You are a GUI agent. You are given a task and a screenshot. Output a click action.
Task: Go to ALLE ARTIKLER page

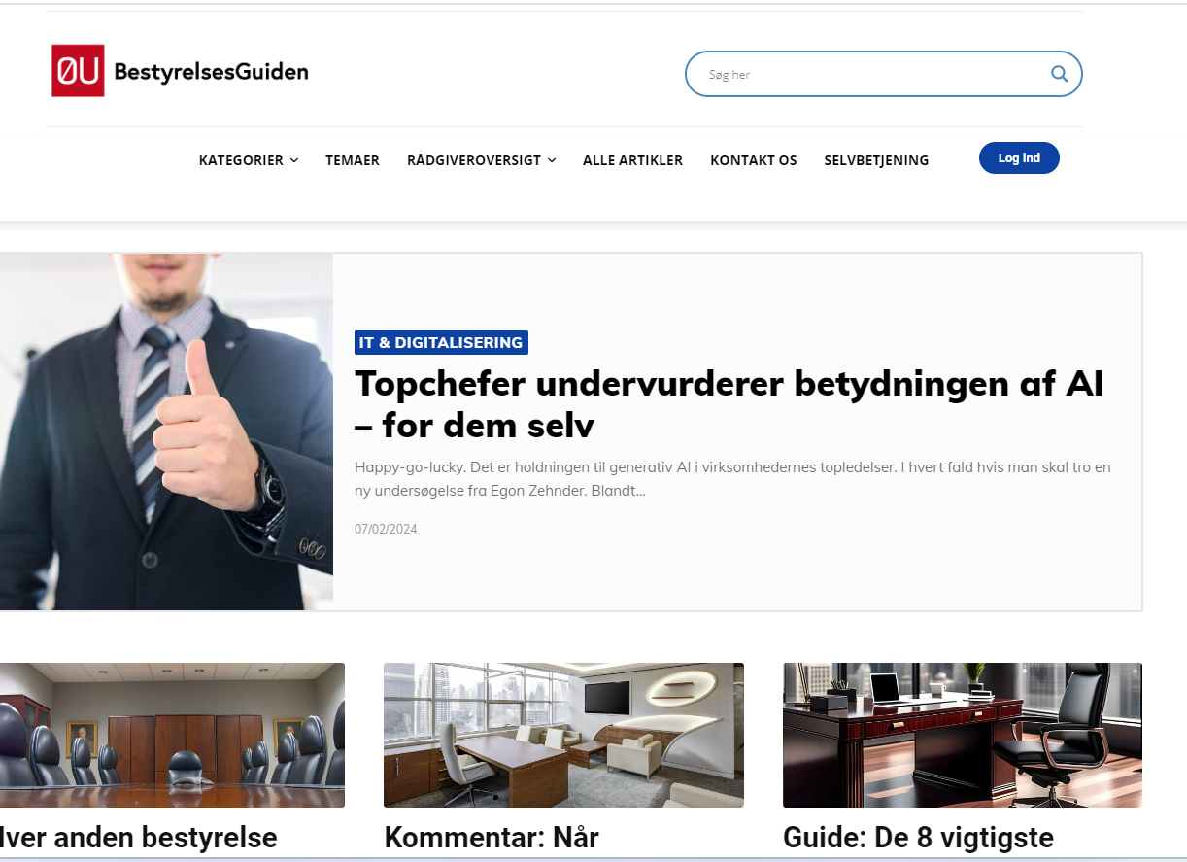(632, 160)
